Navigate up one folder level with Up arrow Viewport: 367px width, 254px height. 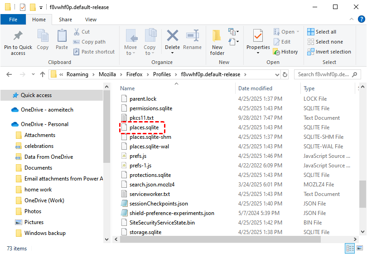pos(43,74)
